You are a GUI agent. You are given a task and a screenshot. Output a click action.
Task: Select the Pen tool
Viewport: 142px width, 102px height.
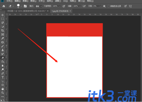click(3, 73)
